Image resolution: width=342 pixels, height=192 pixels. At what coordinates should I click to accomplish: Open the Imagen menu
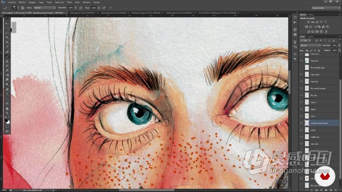coord(32,2)
